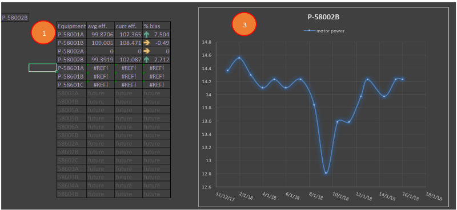Select the #REF! avg eff. cell for P-58601A

101,68
